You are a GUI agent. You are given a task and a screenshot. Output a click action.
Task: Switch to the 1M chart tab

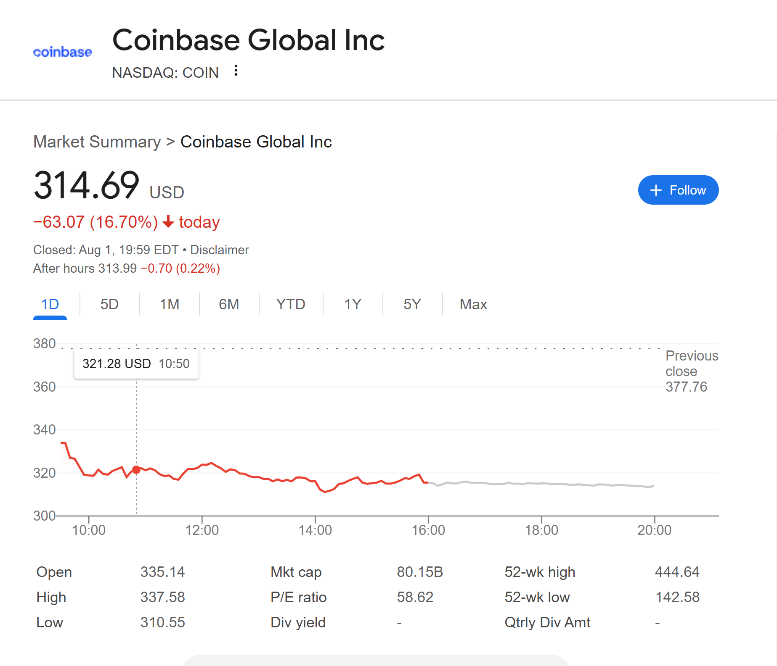pyautogui.click(x=168, y=304)
